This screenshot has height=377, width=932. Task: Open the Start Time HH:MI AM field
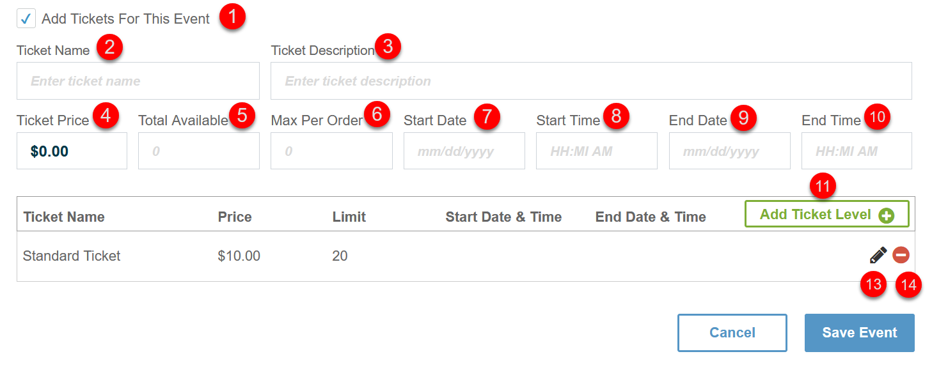click(597, 151)
